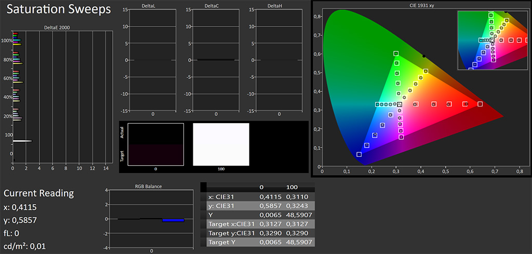
Task: Click the 100% label on DeltaE chart
Action: click(7, 41)
